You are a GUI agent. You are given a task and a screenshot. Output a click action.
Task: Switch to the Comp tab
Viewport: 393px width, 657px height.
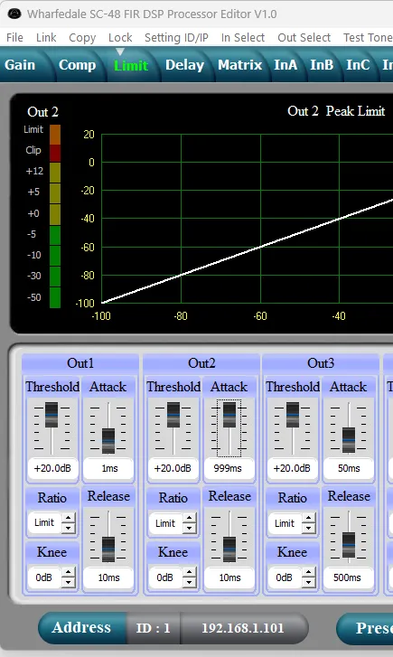(77, 65)
